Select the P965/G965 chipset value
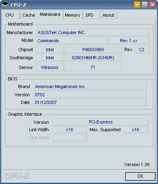158x184 pixels. (x=93, y=50)
